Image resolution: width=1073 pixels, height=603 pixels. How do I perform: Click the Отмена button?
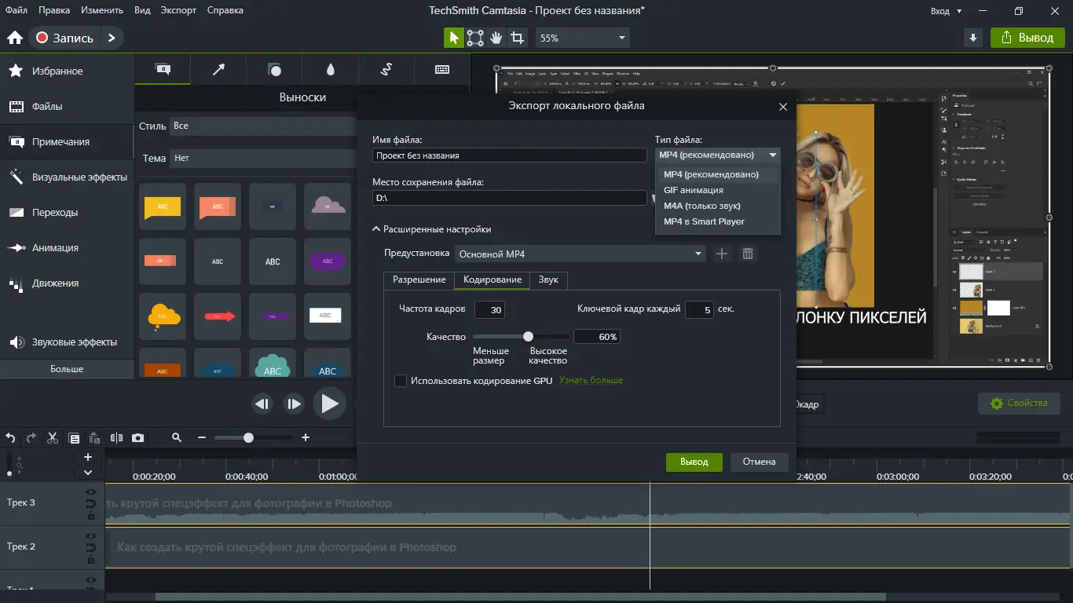click(x=759, y=462)
